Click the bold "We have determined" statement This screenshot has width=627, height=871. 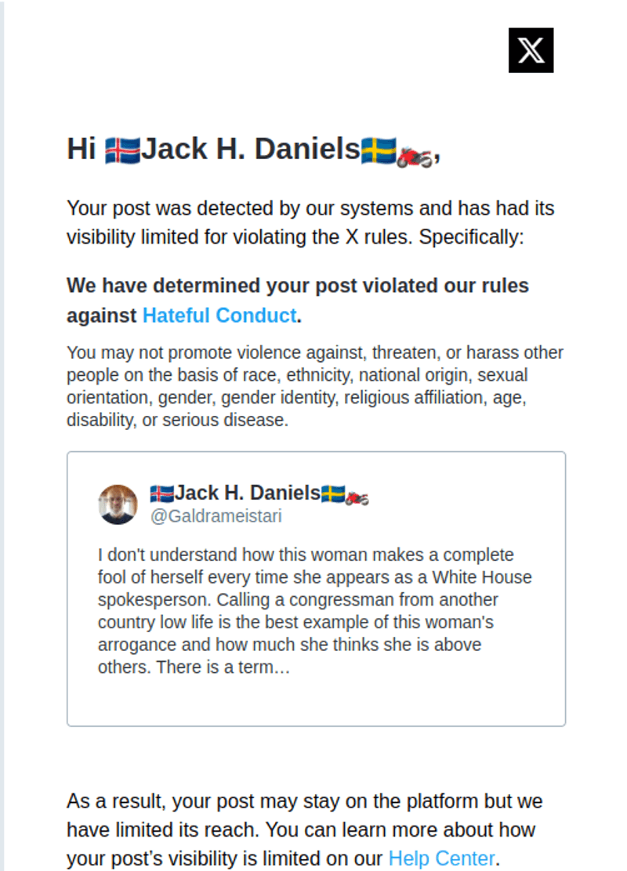298,300
